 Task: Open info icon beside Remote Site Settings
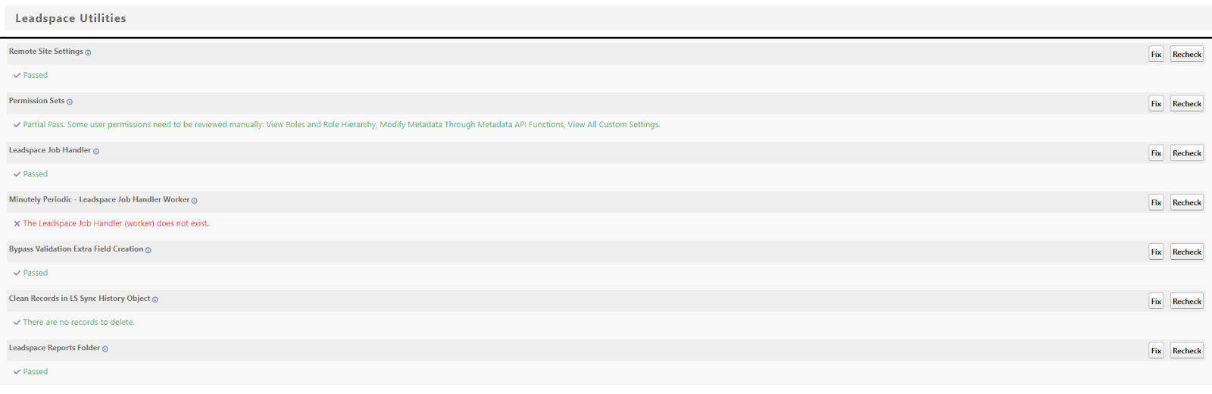coord(88,52)
